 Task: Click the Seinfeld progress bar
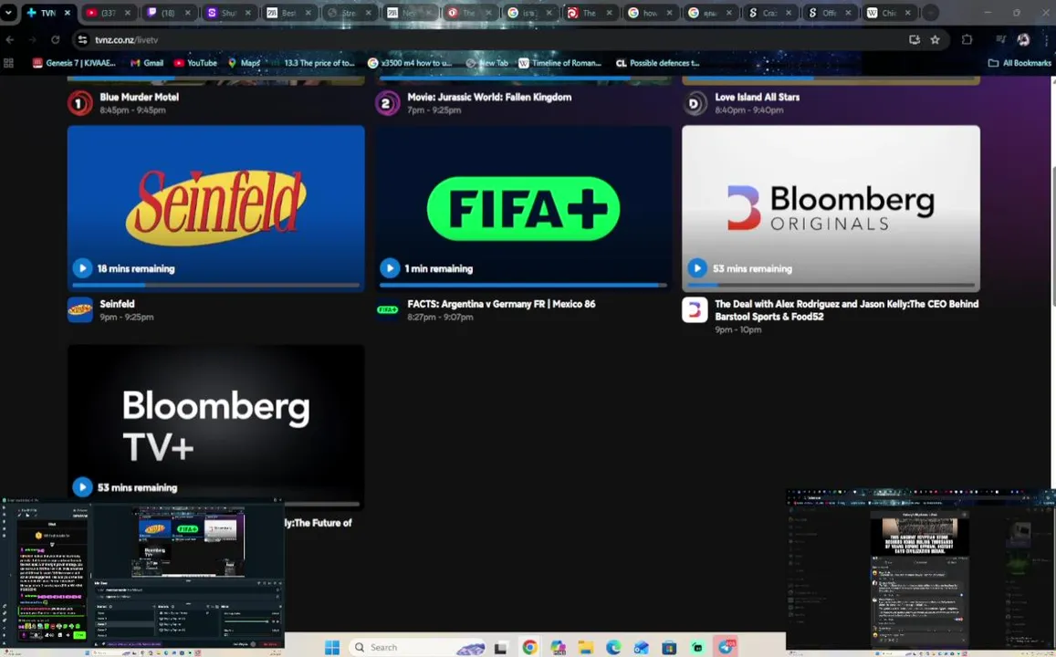[x=215, y=285]
